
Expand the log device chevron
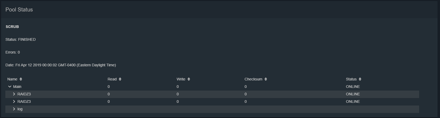pyautogui.click(x=14, y=109)
